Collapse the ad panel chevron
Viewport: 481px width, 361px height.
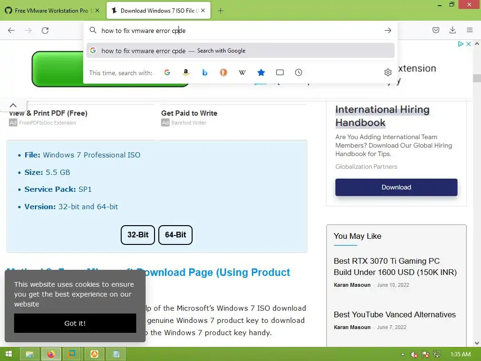(x=13, y=105)
